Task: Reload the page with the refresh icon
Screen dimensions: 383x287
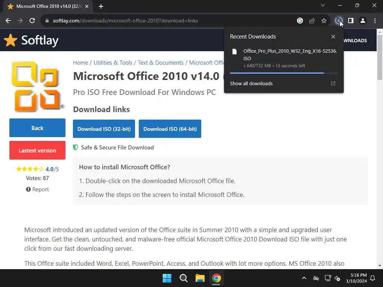Action: click(x=32, y=21)
